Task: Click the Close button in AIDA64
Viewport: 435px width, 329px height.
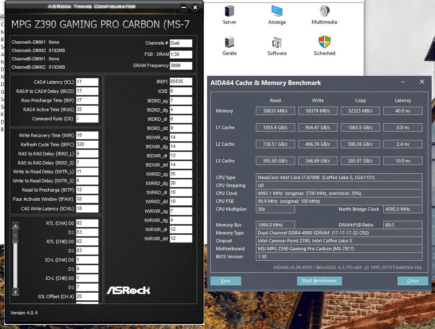Action: click(412, 281)
